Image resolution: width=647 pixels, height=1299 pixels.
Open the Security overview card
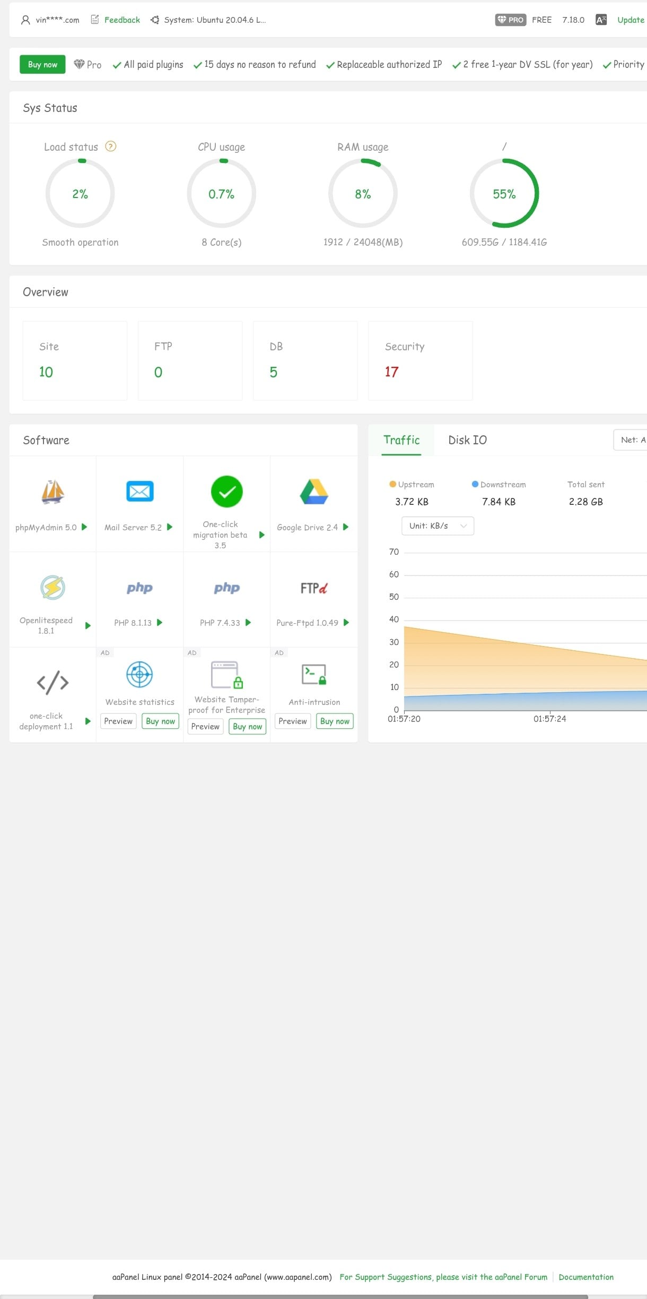coord(420,360)
